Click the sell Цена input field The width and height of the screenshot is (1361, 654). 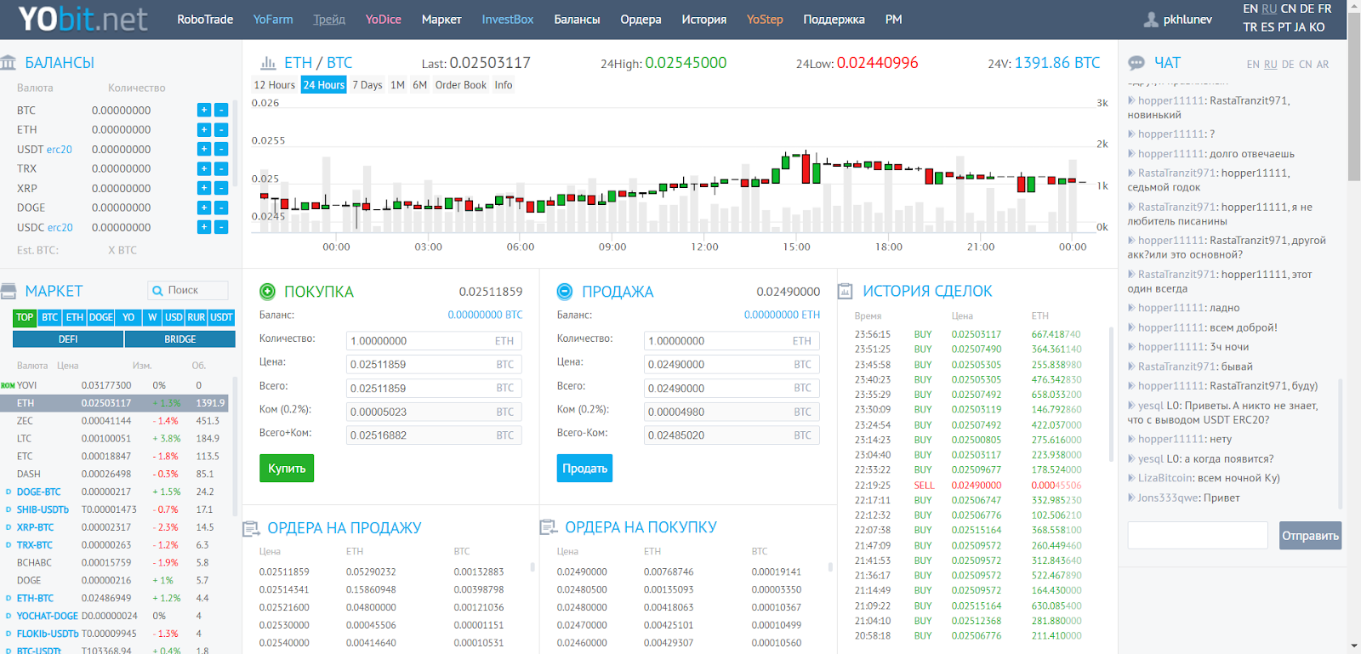(732, 364)
